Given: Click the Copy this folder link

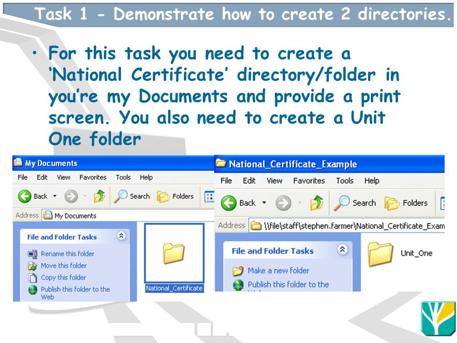Looking at the screenshot, I should click(63, 277).
